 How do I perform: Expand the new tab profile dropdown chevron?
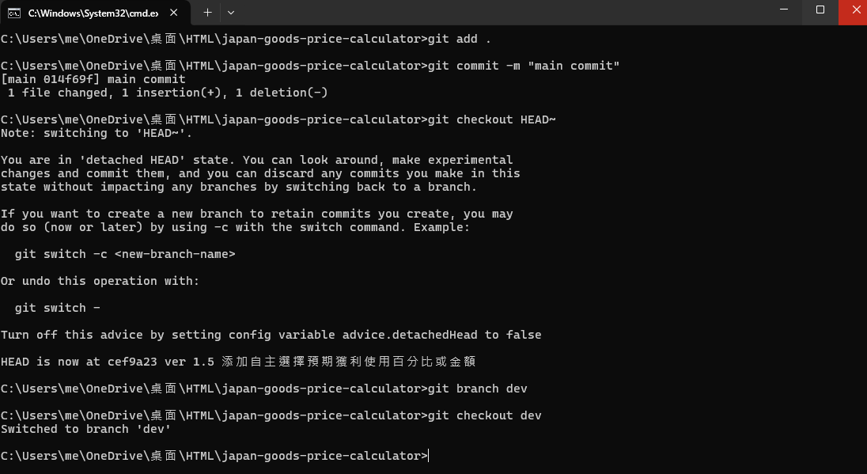click(231, 13)
